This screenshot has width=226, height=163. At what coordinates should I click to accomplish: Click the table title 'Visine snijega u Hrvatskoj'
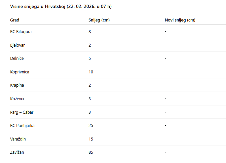[x=63, y=7]
